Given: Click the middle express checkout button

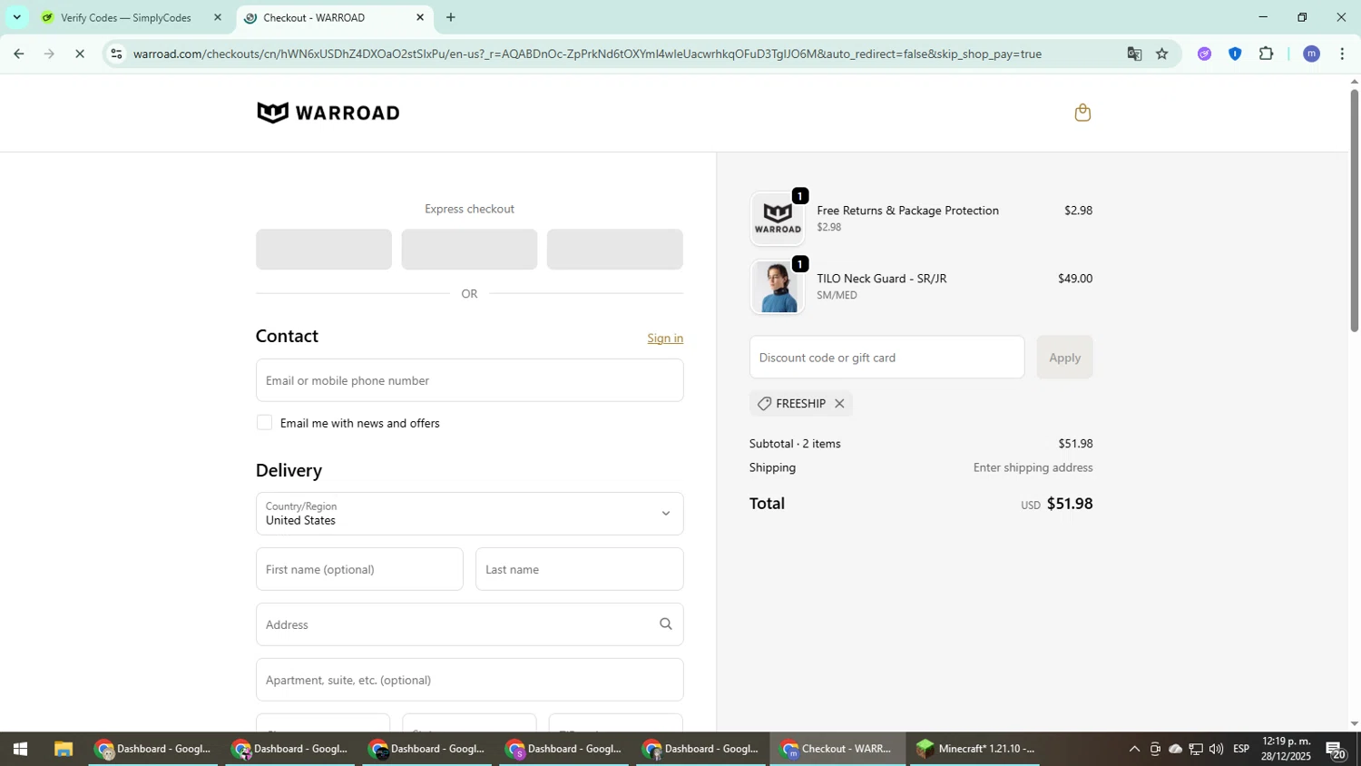Looking at the screenshot, I should (469, 250).
